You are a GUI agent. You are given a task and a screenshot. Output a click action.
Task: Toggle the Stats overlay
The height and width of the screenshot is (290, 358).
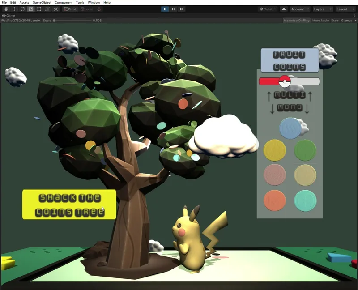(x=335, y=20)
